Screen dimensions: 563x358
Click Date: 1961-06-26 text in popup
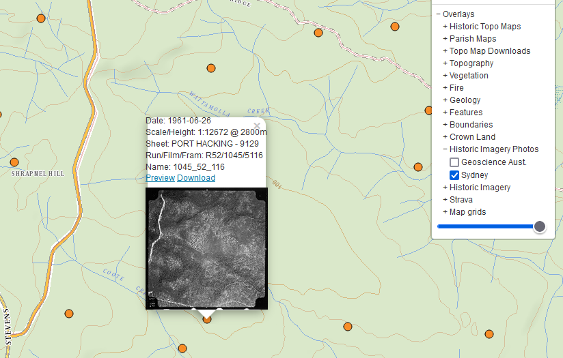pyautogui.click(x=178, y=121)
